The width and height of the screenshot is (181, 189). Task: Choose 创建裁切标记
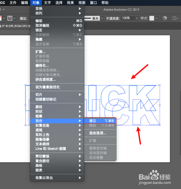(x=57, y=99)
